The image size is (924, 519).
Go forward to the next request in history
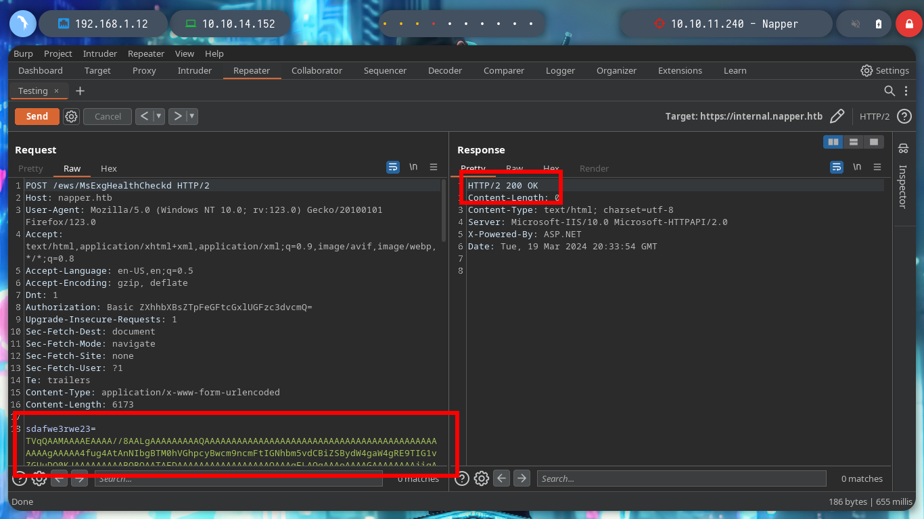[x=177, y=116]
